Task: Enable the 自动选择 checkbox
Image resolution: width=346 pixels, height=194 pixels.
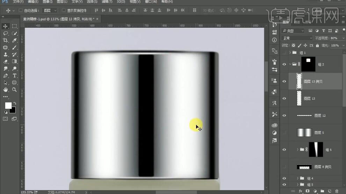Action: point(21,10)
